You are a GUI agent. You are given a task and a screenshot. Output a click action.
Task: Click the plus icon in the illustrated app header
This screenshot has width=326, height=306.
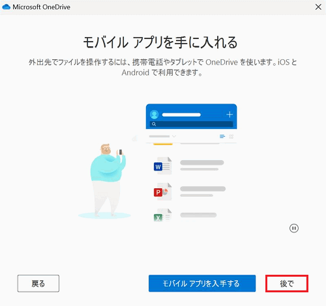230,114
